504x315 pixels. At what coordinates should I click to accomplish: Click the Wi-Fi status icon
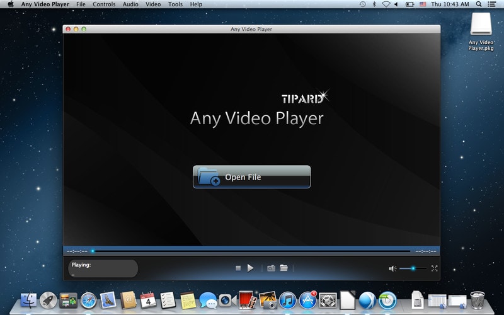pyautogui.click(x=386, y=4)
